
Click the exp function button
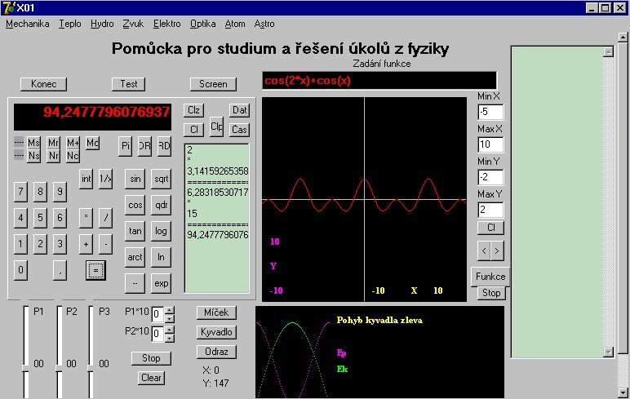(x=161, y=283)
